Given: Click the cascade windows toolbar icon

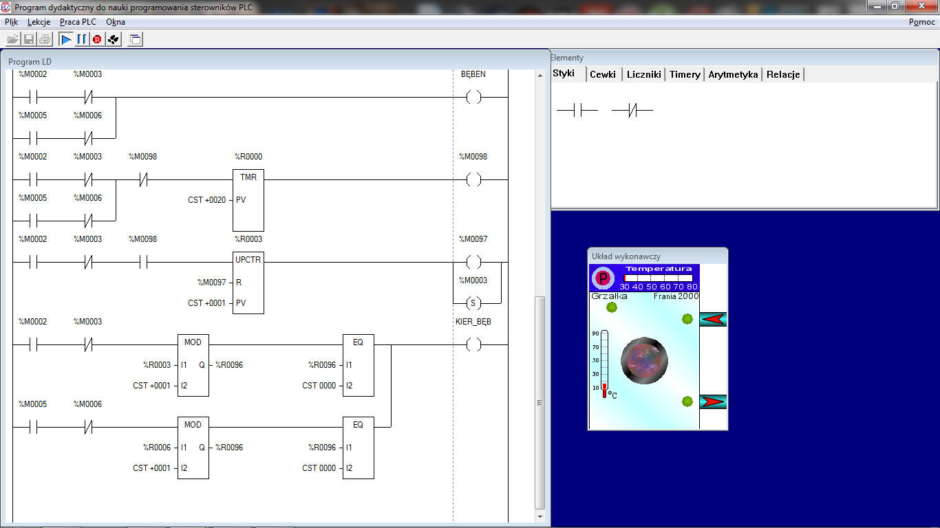Looking at the screenshot, I should (x=136, y=39).
